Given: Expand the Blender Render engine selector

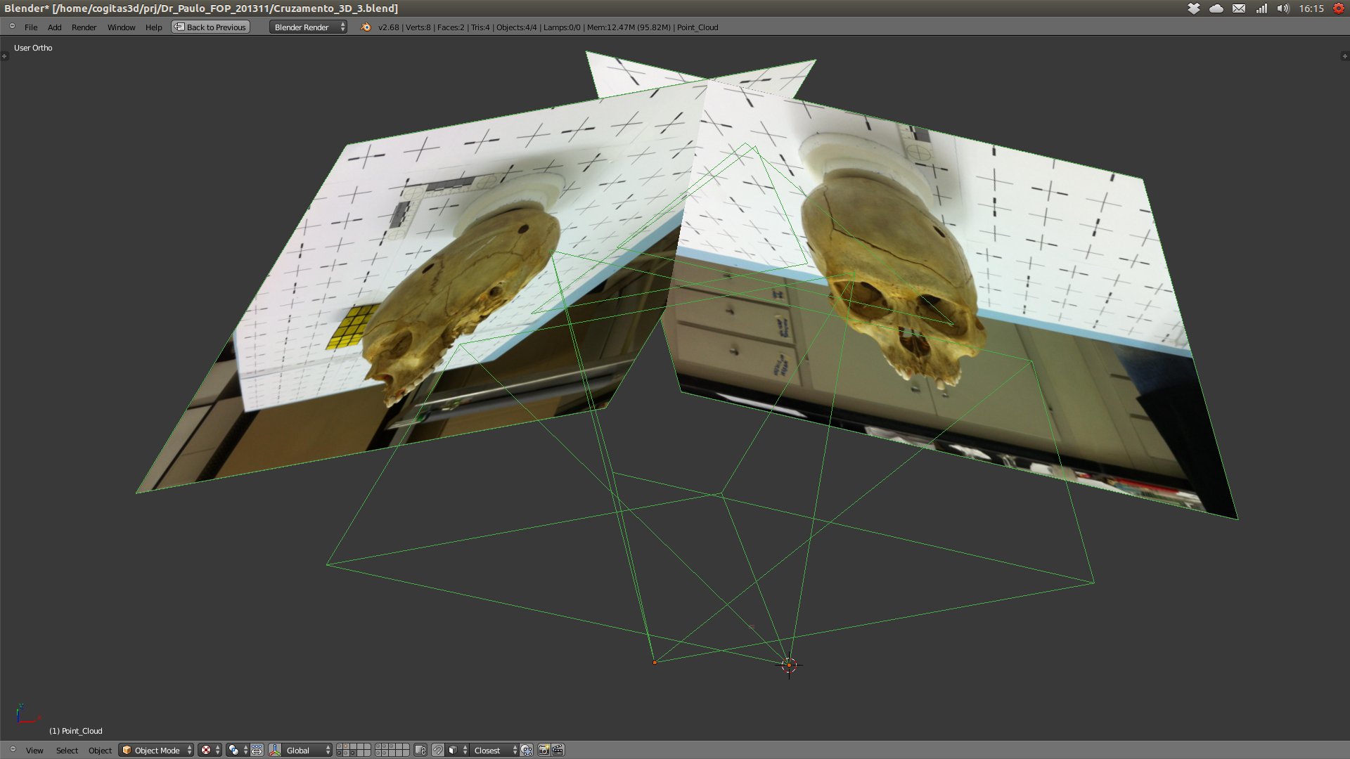Looking at the screenshot, I should [x=308, y=27].
